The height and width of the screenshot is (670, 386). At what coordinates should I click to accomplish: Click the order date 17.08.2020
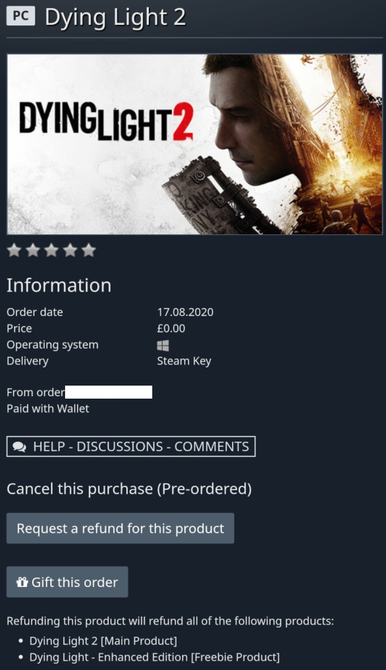[x=185, y=312]
